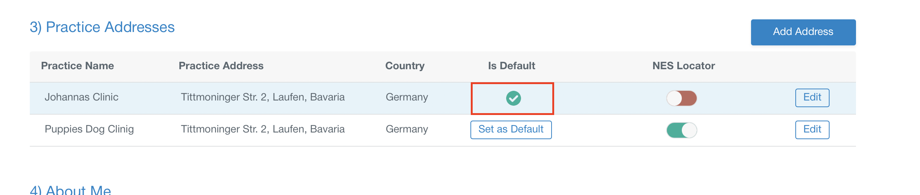Edit the Johannas Clinic address
The width and height of the screenshot is (920, 195).
pyautogui.click(x=812, y=97)
